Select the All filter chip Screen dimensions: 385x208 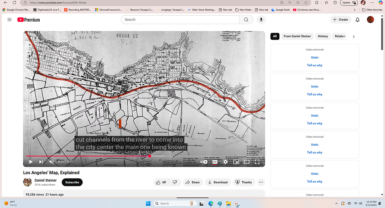click(x=275, y=36)
